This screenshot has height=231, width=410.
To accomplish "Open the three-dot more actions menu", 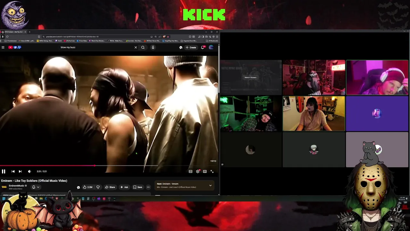I will [148, 187].
